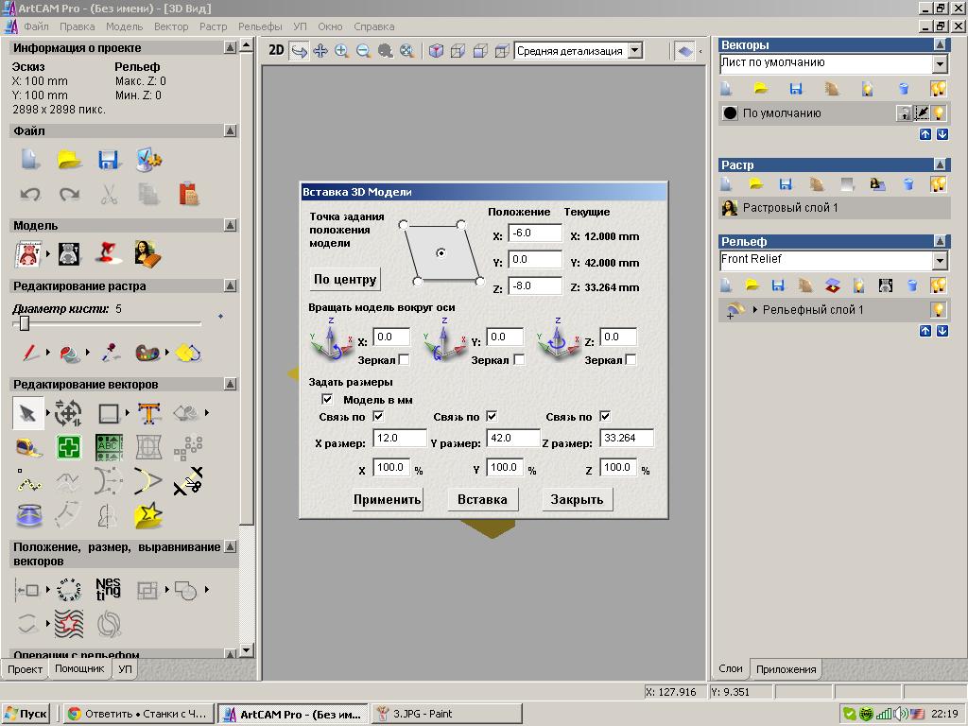Click the wavy flag distortion icon
Viewport: 968px width, 726px height.
coord(68,624)
